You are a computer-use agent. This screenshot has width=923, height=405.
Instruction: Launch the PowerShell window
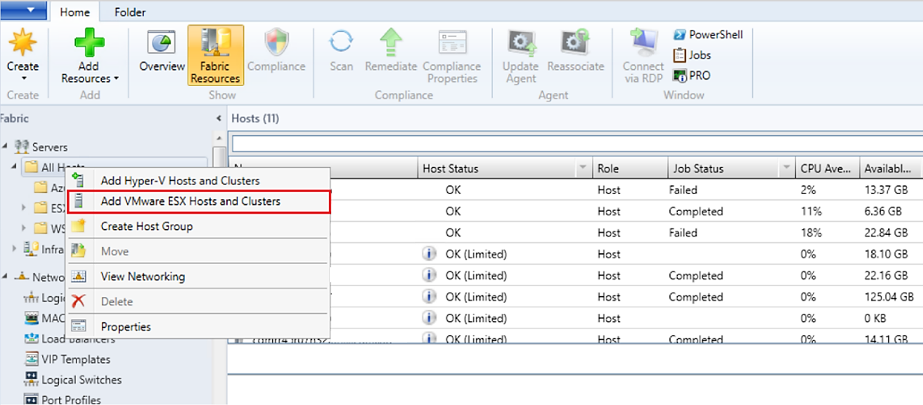pyautogui.click(x=708, y=34)
